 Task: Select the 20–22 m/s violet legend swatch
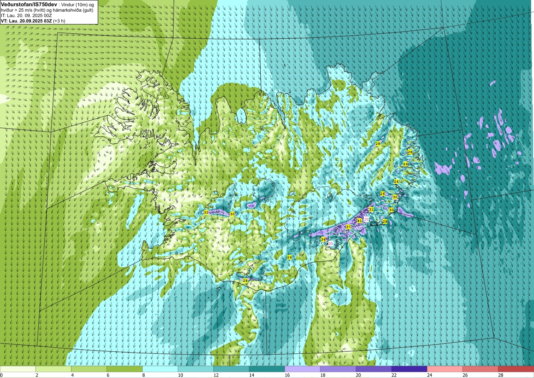[373, 369]
